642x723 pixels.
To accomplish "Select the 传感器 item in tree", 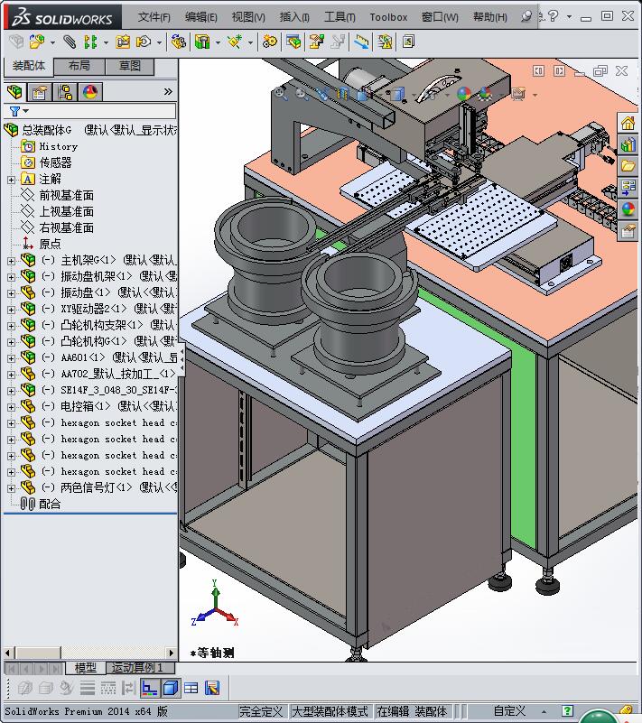I will (55, 162).
